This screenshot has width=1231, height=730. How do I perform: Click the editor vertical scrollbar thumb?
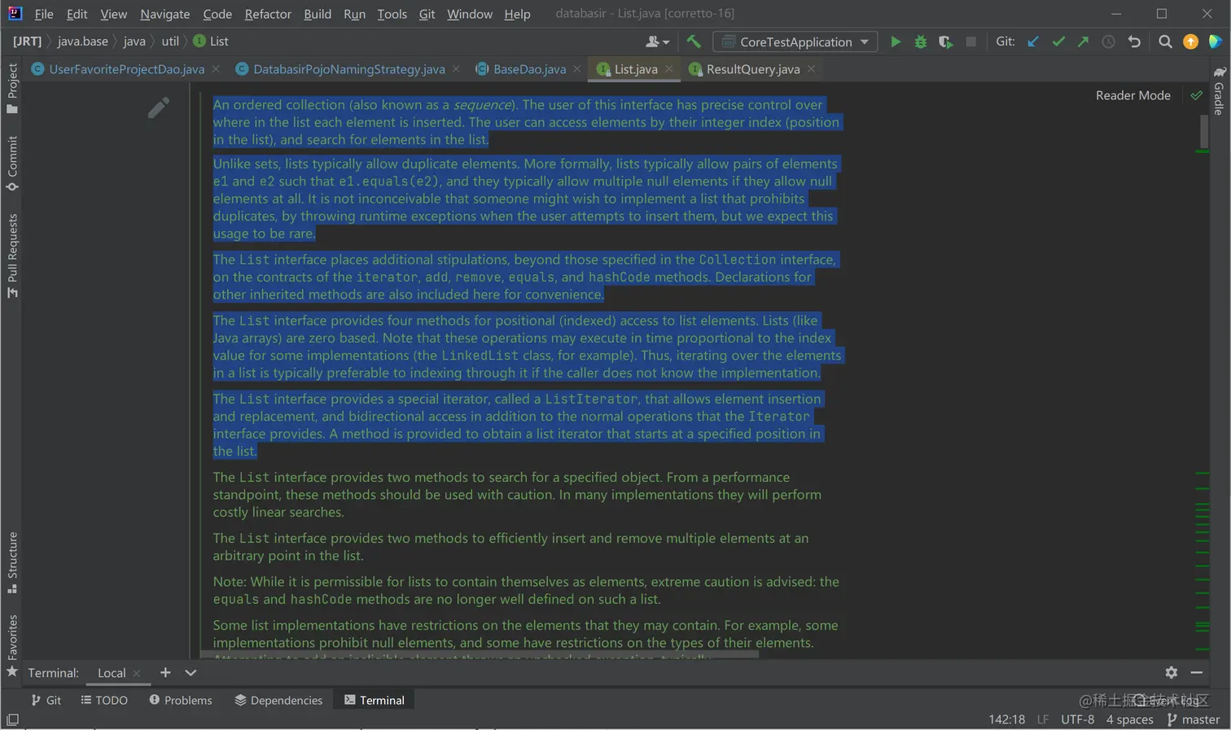tap(1204, 132)
